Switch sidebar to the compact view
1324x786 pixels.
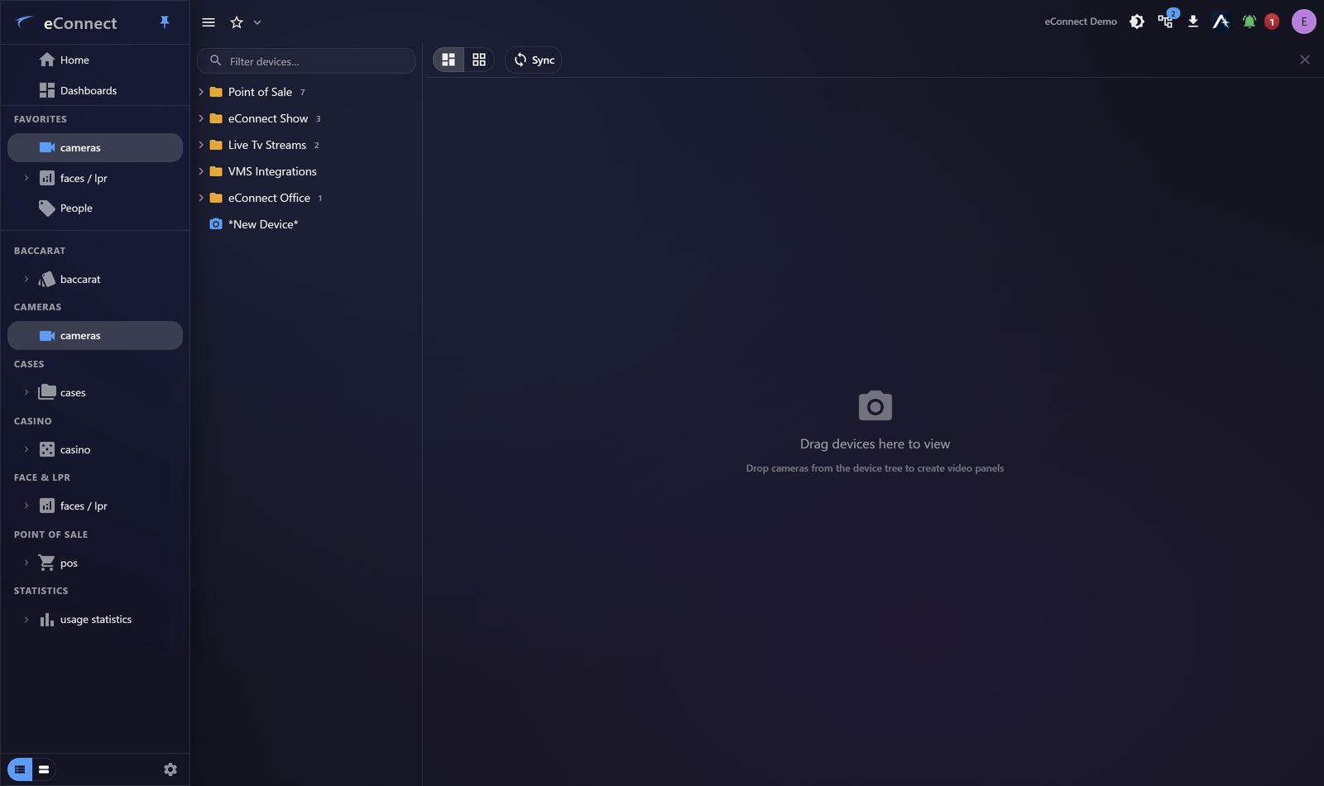pyautogui.click(x=44, y=769)
